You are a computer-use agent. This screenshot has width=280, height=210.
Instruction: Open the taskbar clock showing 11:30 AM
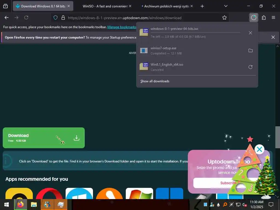click(x=256, y=205)
